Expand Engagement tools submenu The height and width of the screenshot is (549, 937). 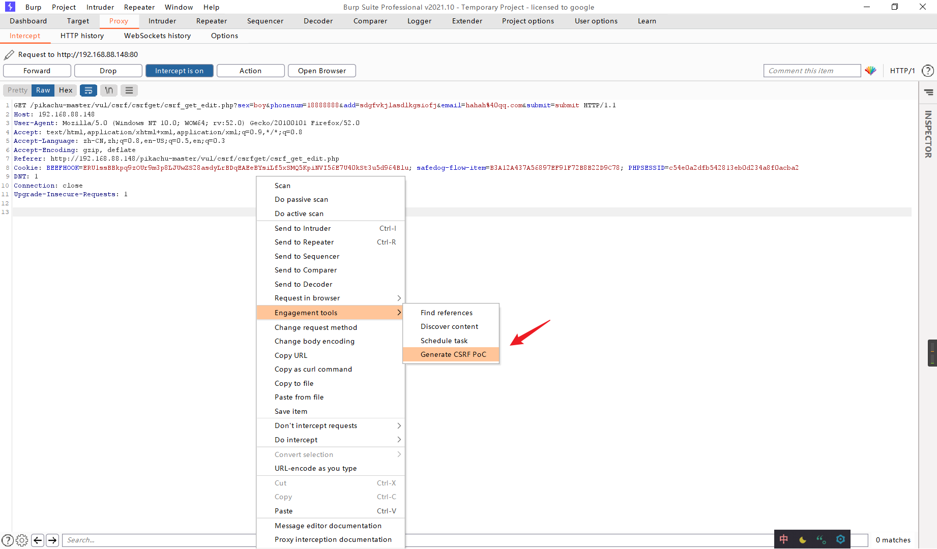[x=331, y=313]
